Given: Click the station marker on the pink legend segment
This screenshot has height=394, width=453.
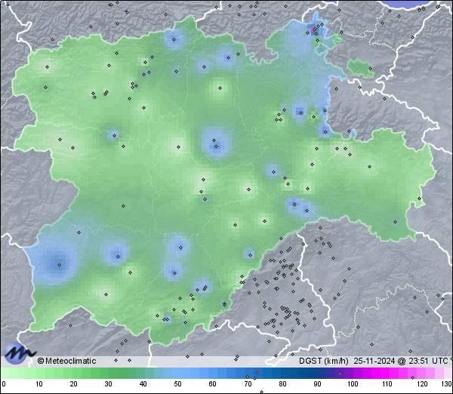Looking at the screenshot, I should (x=412, y=377).
